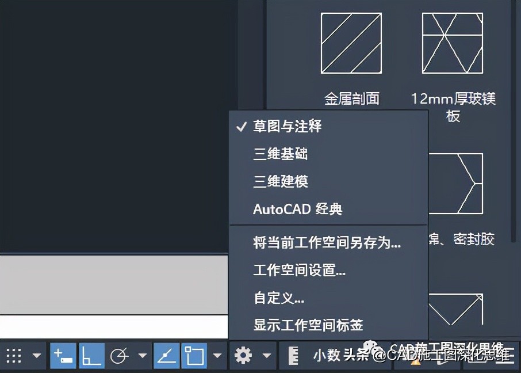Enable the snap mode icon
The image size is (521, 373).
[x=62, y=355]
